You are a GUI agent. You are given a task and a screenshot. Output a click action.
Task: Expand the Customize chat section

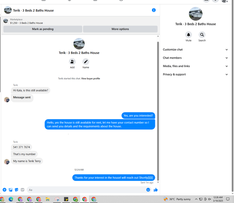pos(196,50)
